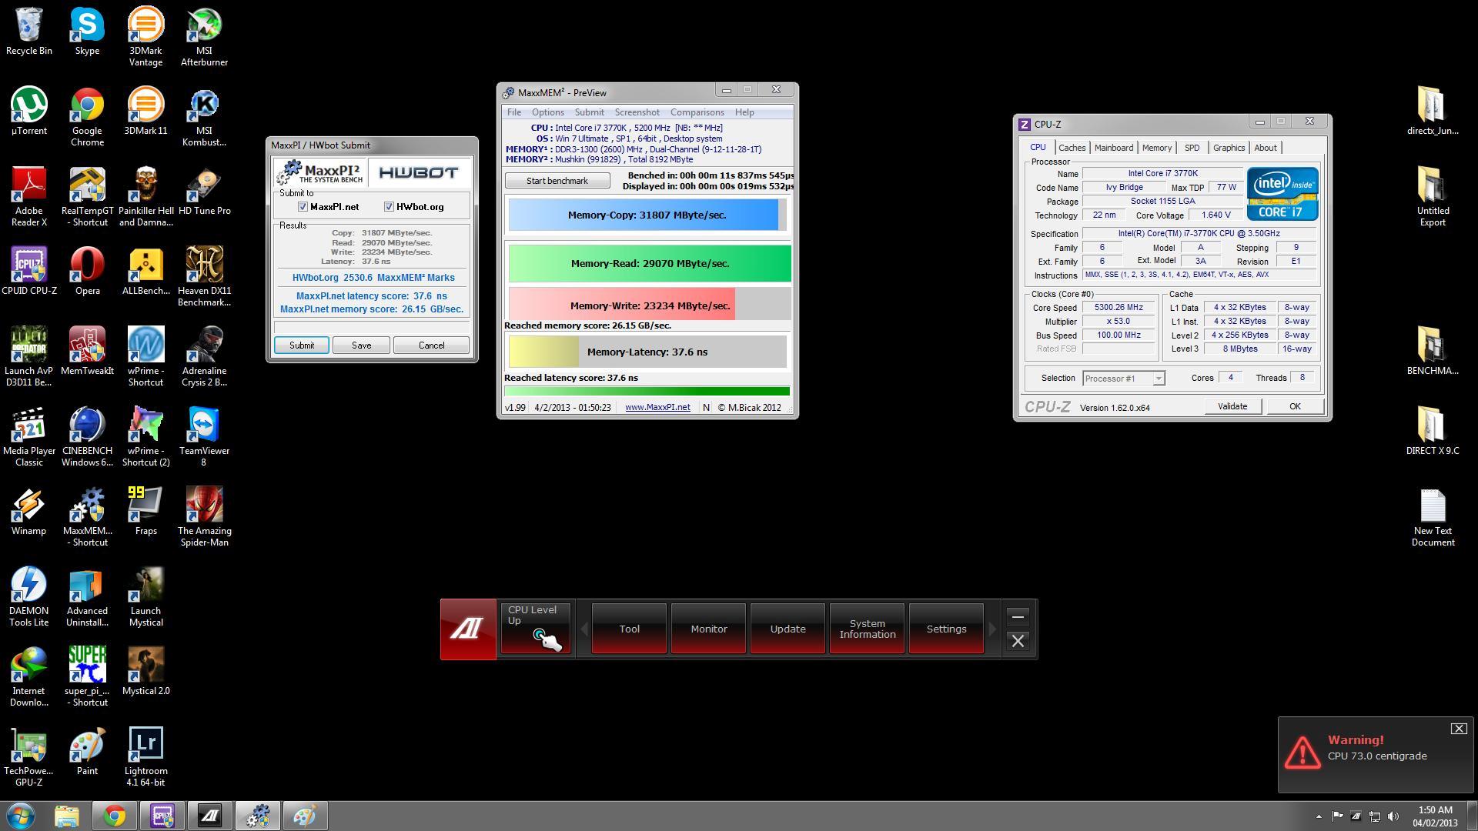This screenshot has width=1478, height=831.
Task: Click Start benchmark button
Action: pos(557,181)
